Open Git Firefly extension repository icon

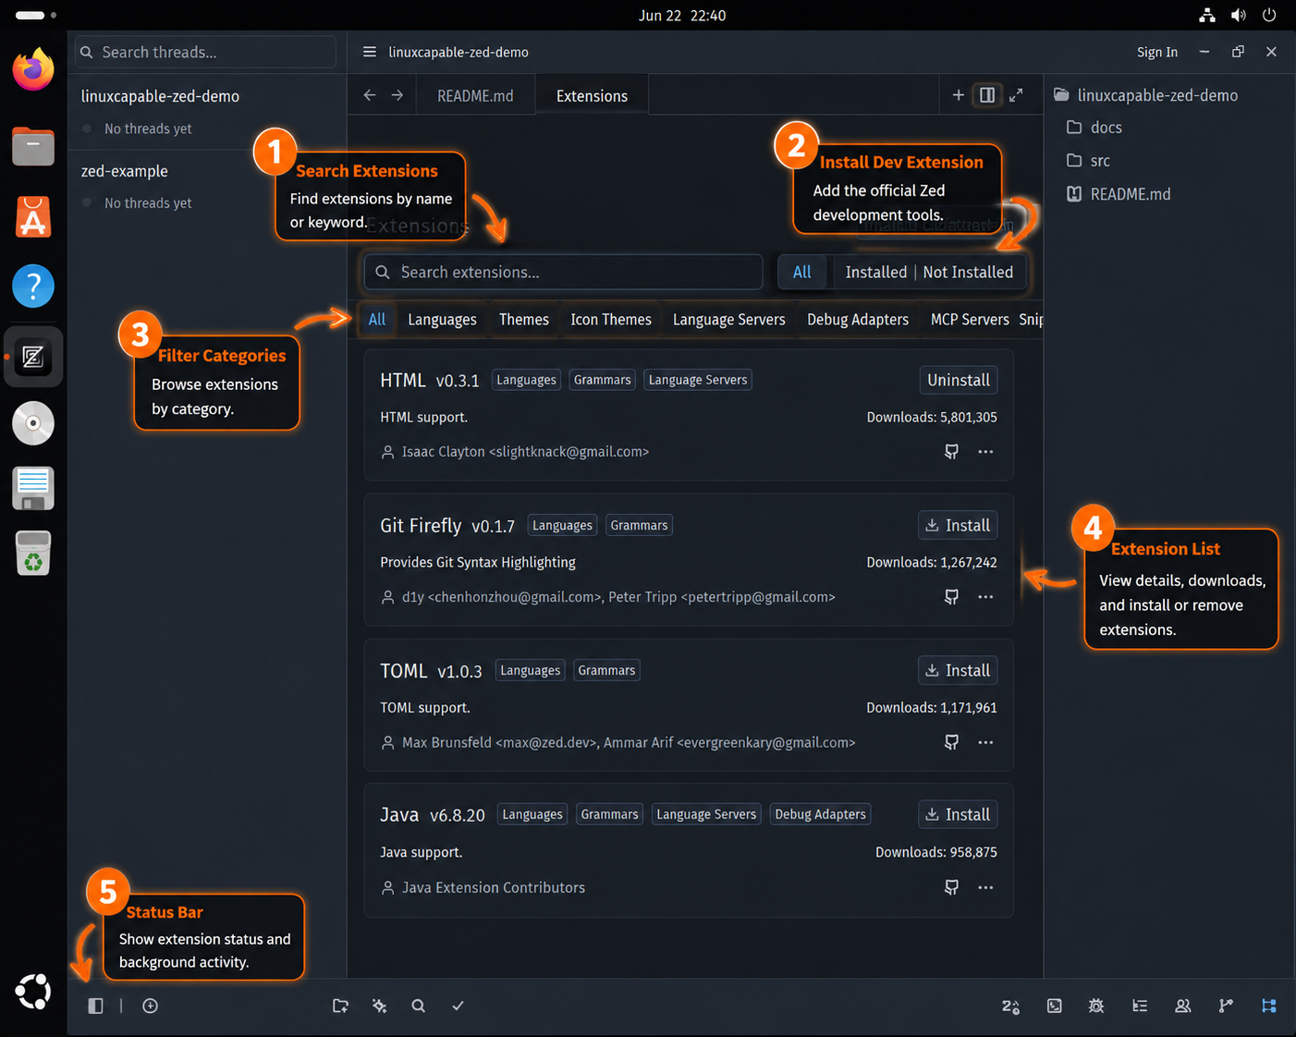coord(951,597)
